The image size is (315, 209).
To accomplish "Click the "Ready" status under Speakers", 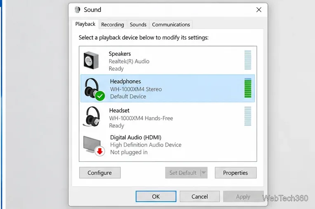I will coord(116,69).
